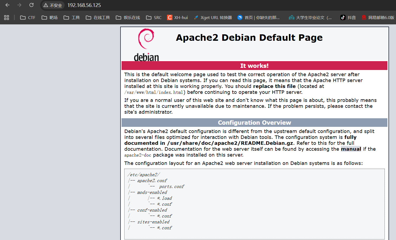Reload the page with the refresh icon
The image size is (396, 240).
coord(31,5)
